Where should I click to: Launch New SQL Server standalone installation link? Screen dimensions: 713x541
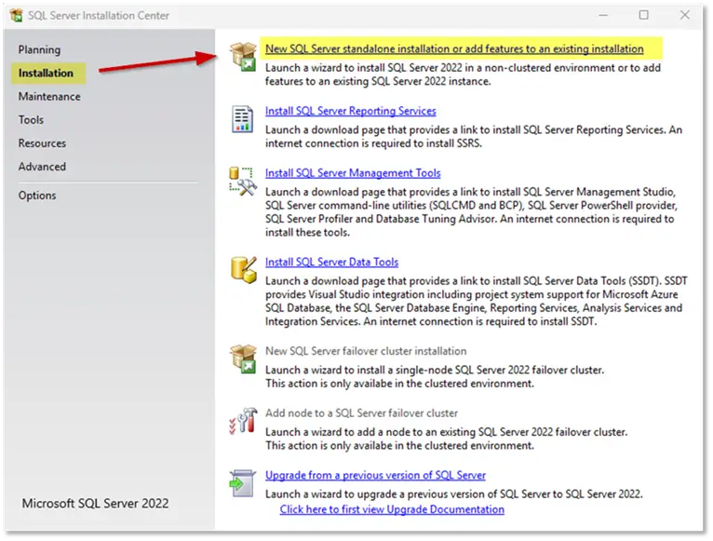tap(454, 48)
